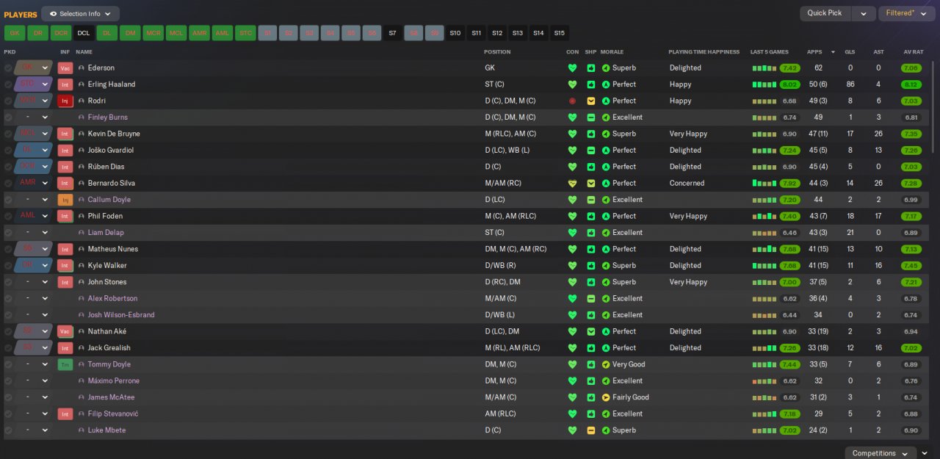Image resolution: width=940 pixels, height=459 pixels.
Task: Click Kyle Walker's match sharpness icon
Action: 591,265
